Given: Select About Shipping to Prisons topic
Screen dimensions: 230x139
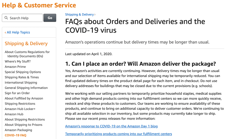Looking at the screenshot, I should 23,125.
